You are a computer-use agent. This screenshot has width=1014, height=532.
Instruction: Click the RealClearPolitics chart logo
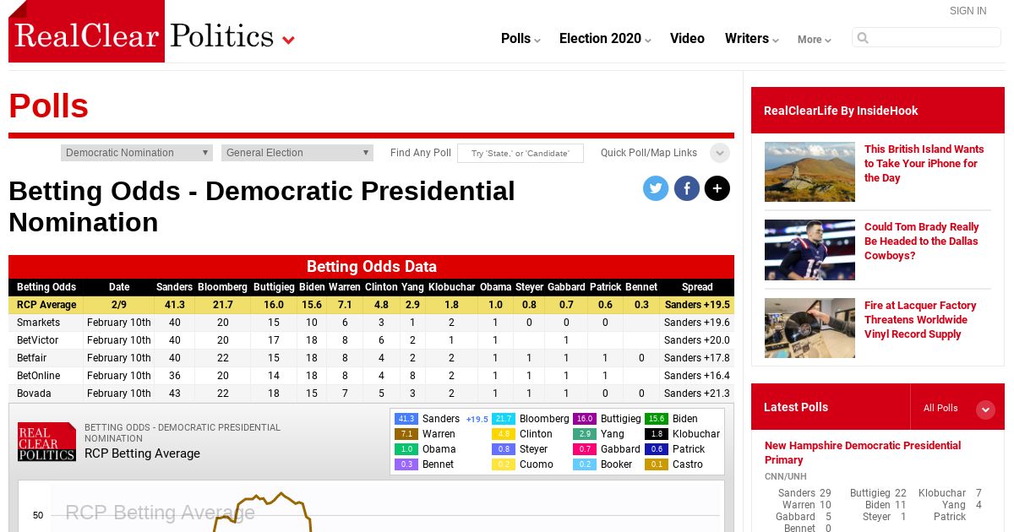pyautogui.click(x=46, y=442)
